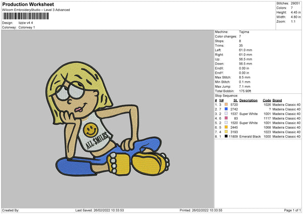
Task: Click 'Wilcom EmbroideryStudio – Level 3 Advanced' text
Action: (x=36, y=10)
